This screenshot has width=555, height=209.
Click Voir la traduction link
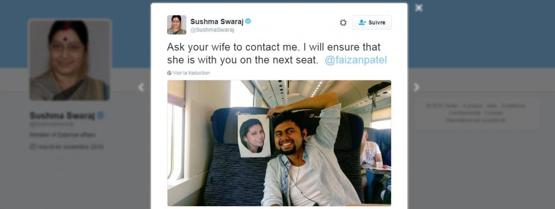coord(191,73)
